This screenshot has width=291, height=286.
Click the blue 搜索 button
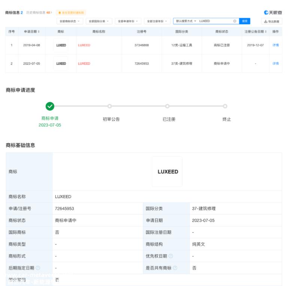tap(245, 21)
